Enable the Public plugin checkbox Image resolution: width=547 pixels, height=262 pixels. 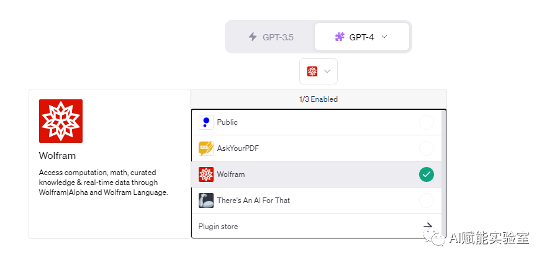pyautogui.click(x=427, y=122)
